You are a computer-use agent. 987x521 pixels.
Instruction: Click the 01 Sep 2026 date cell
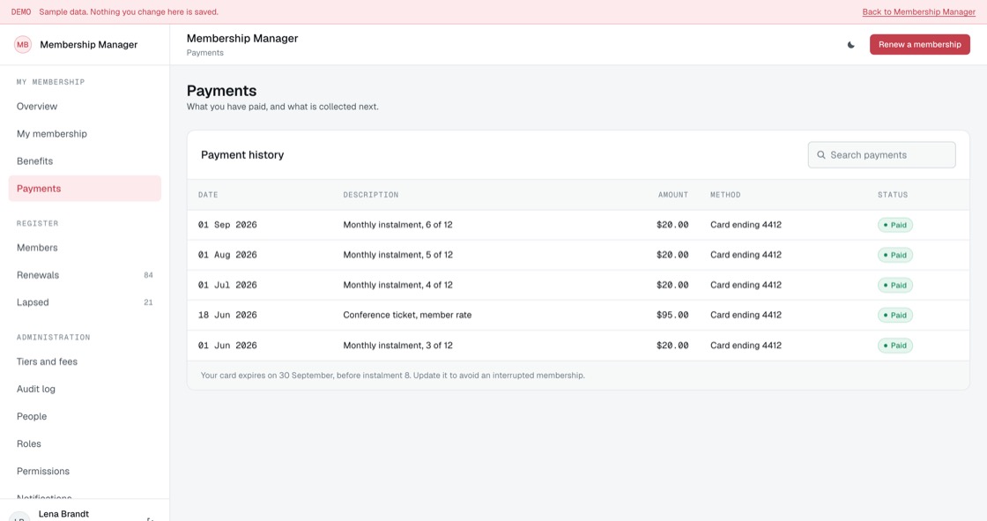coord(227,225)
